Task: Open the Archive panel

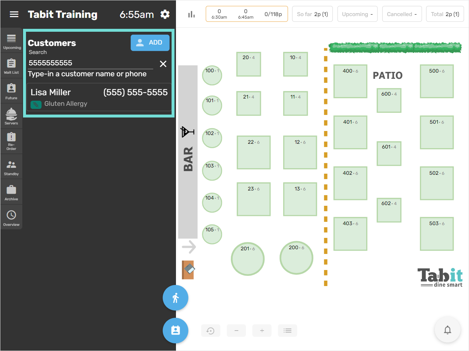Action: [x=11, y=192]
